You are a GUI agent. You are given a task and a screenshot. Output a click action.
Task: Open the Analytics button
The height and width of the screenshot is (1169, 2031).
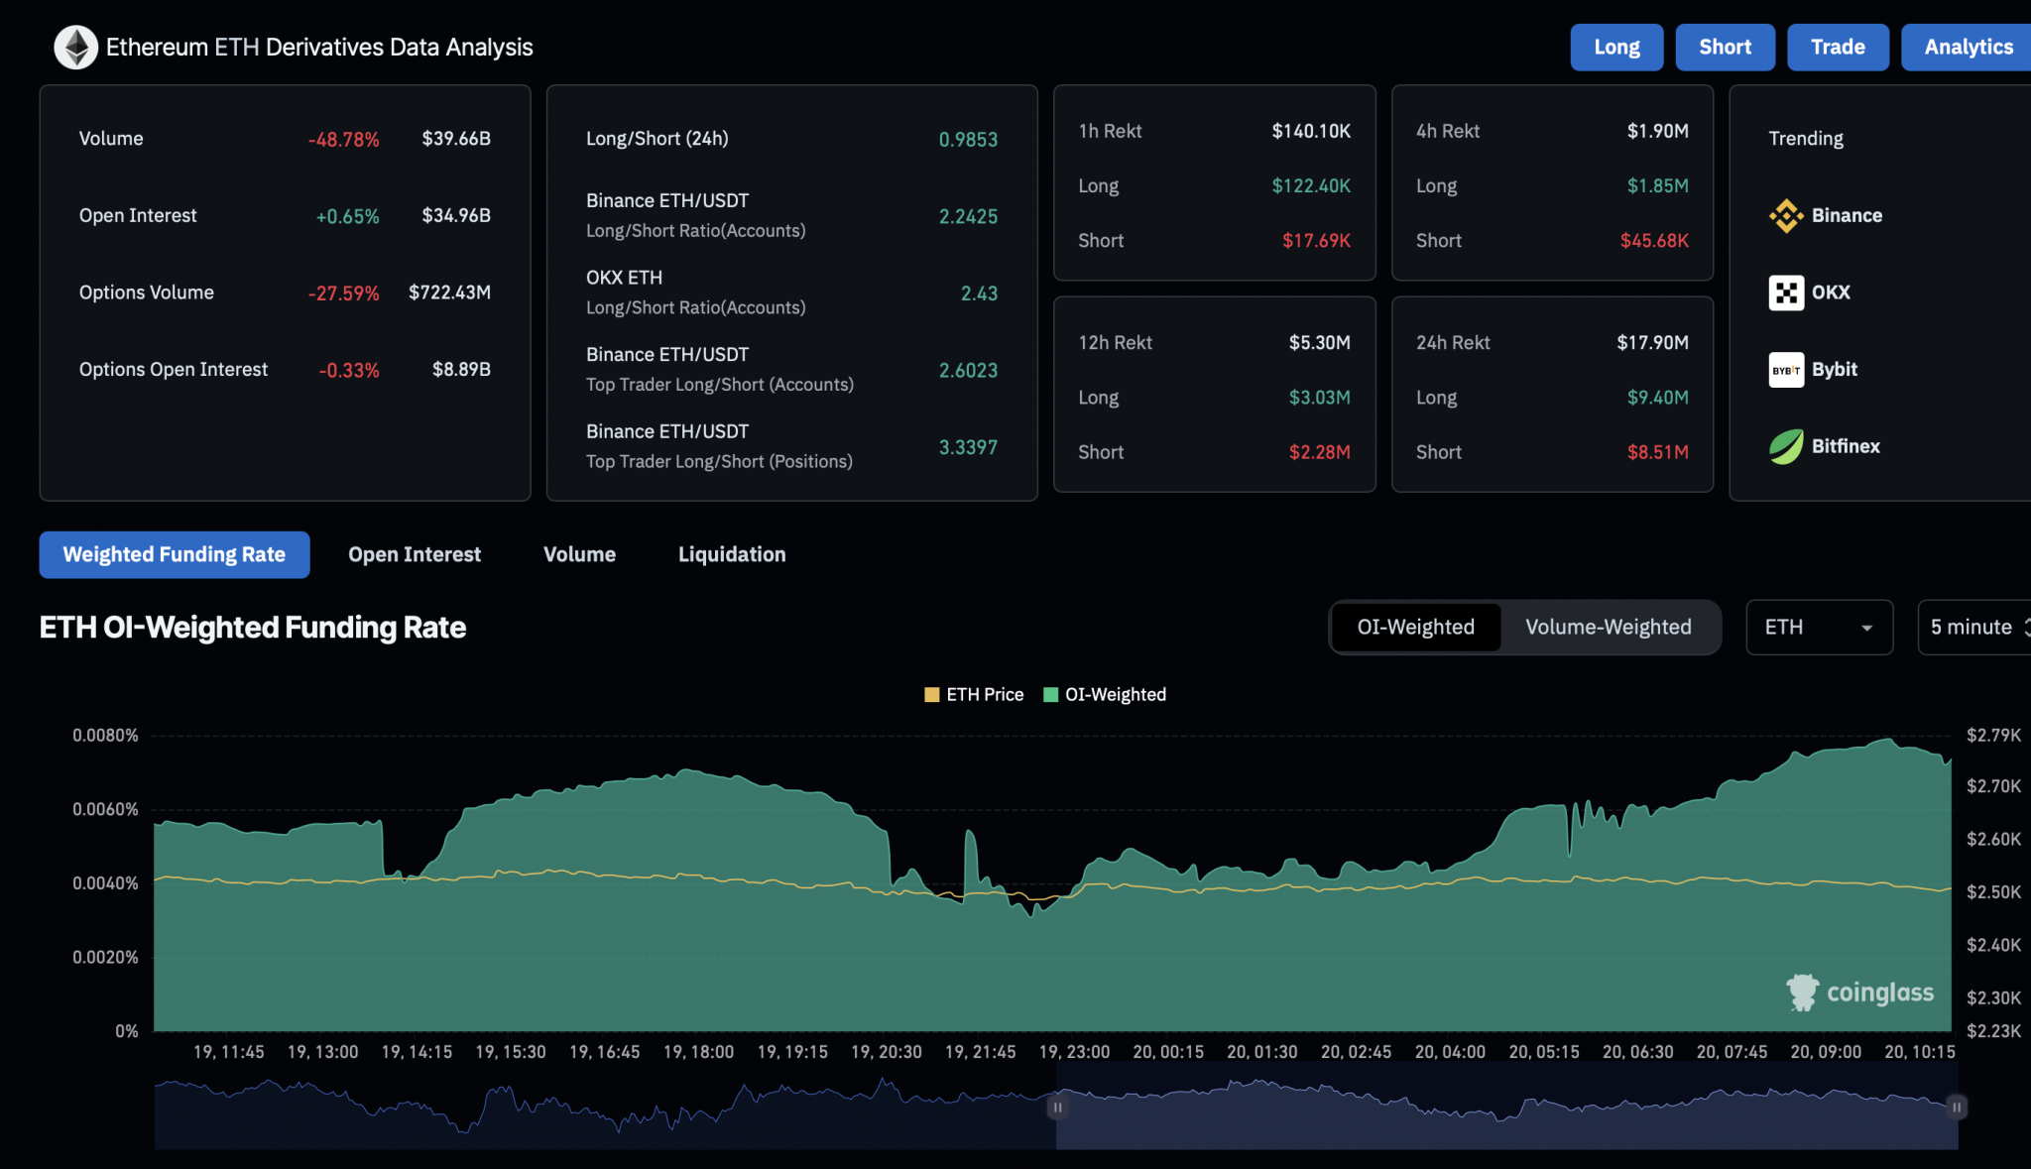click(1968, 47)
